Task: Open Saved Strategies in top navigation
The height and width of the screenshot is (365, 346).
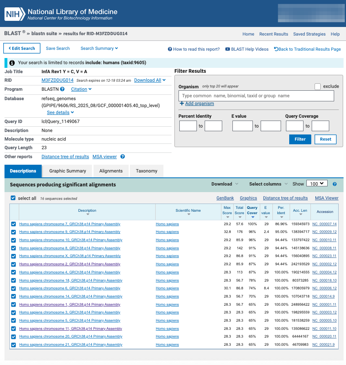Action: [309, 34]
